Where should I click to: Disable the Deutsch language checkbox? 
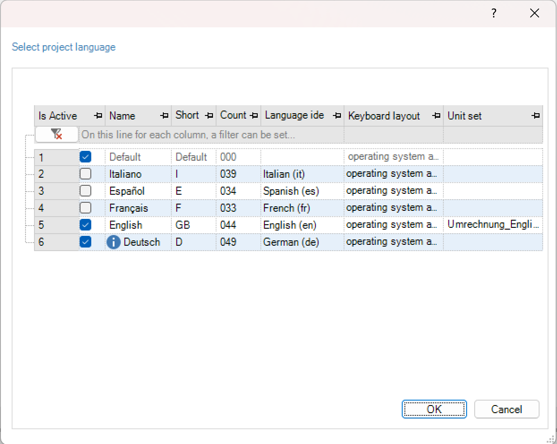coord(85,242)
